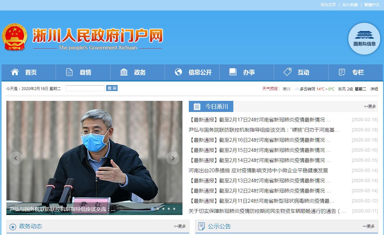Click the home icon in navigation bar

[x=15, y=72]
